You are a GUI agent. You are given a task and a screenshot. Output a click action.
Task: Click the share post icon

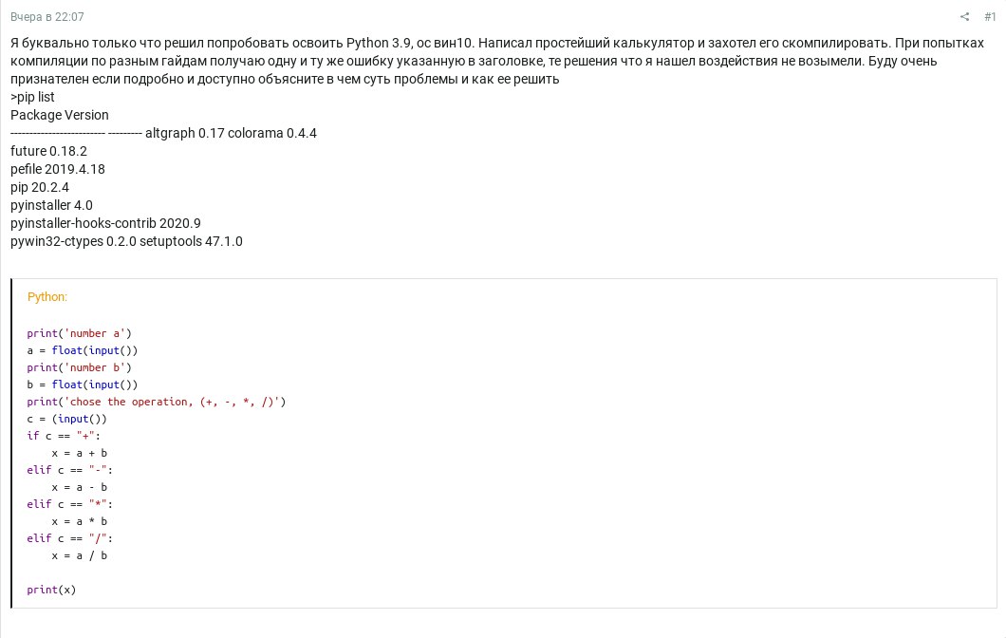click(x=965, y=17)
